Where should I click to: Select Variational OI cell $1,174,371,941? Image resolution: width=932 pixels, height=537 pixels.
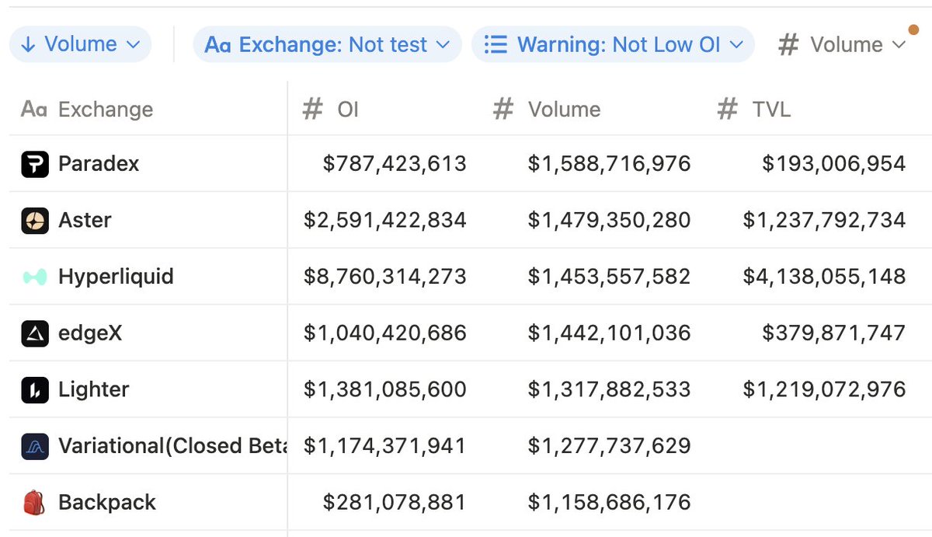385,446
